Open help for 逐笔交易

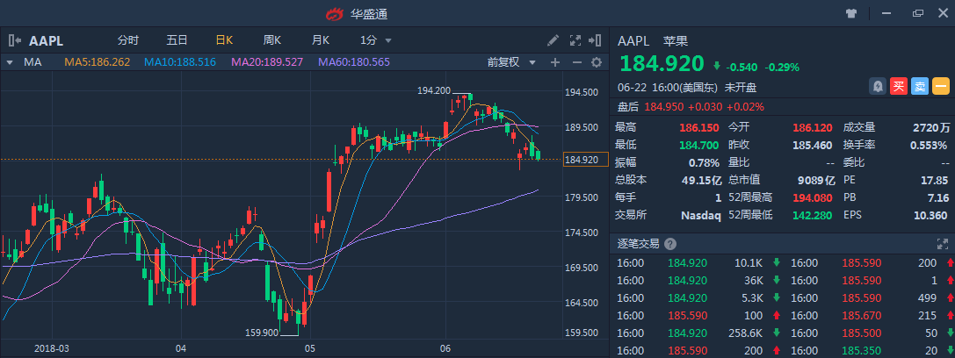[670, 244]
